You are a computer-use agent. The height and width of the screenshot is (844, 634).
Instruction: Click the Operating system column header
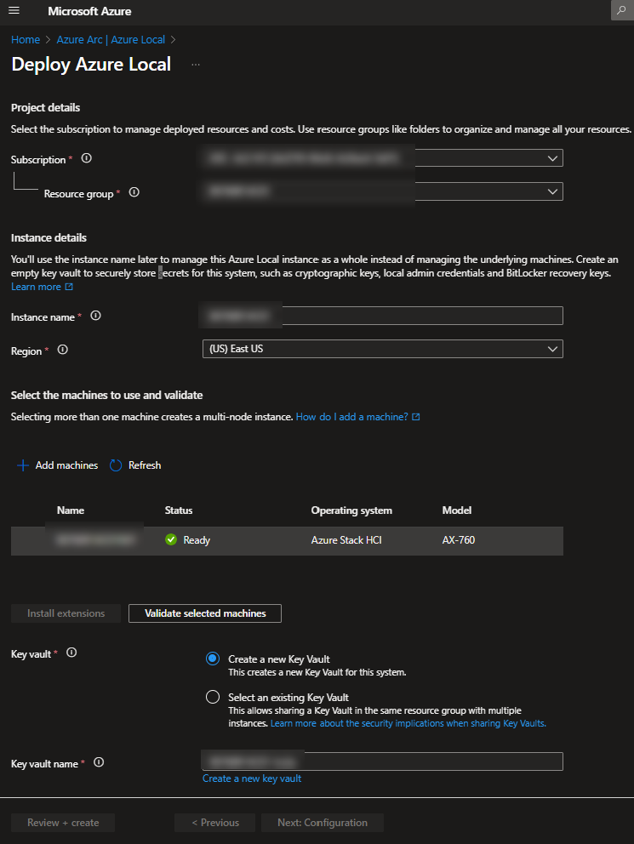coord(351,510)
